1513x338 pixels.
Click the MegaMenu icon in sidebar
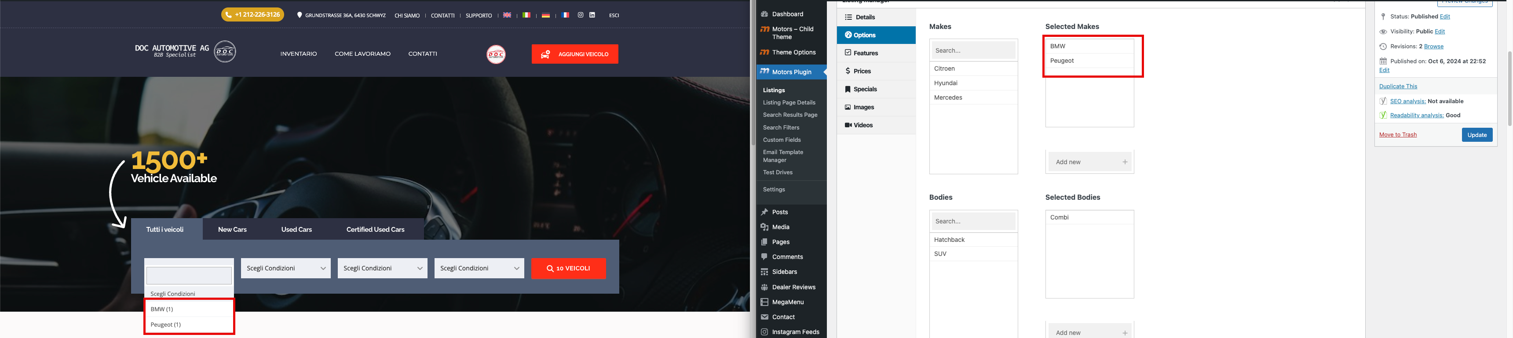click(x=765, y=302)
